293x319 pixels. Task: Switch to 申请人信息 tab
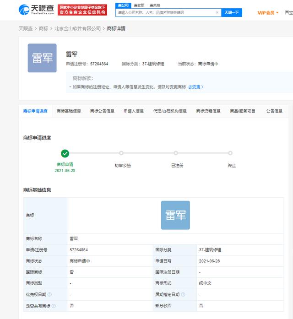tap(134, 111)
